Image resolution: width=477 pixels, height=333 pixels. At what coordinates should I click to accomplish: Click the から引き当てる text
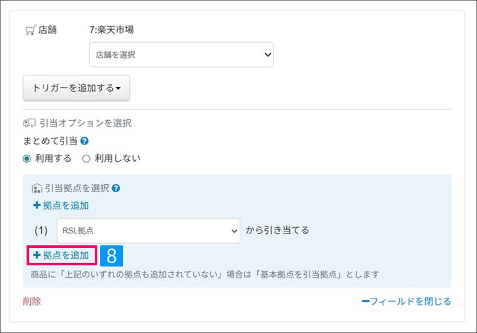pos(277,230)
